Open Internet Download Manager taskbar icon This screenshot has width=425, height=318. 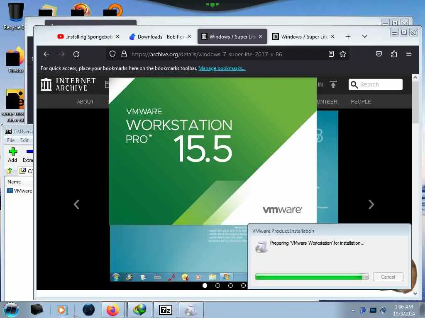click(139, 310)
